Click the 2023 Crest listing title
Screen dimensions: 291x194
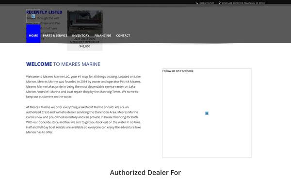pos(84,40)
